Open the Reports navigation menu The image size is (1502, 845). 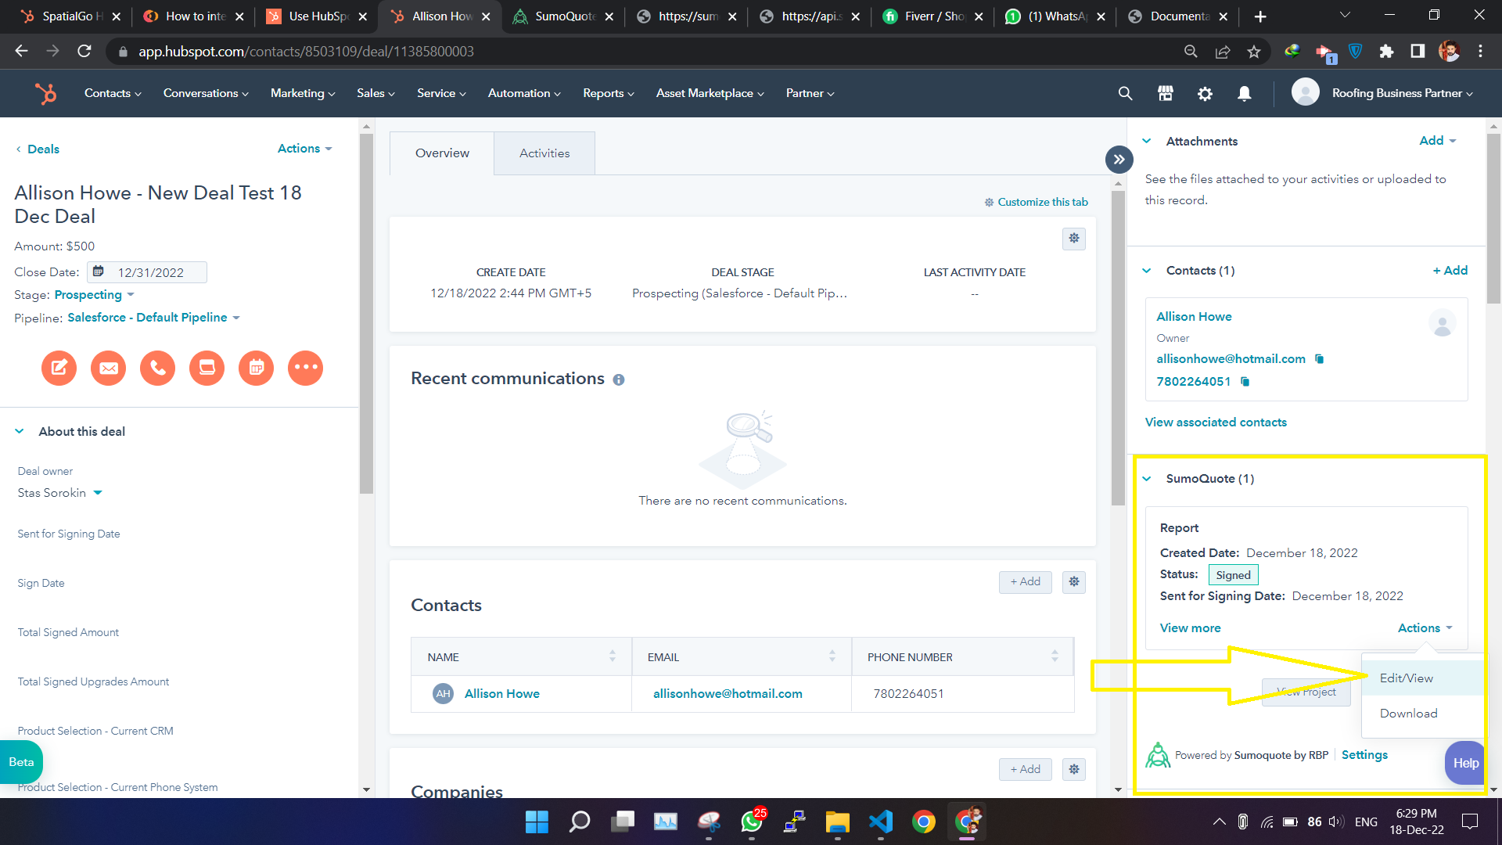(608, 93)
